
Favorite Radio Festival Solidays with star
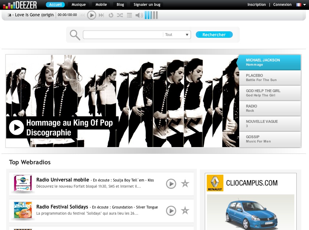[185, 210]
